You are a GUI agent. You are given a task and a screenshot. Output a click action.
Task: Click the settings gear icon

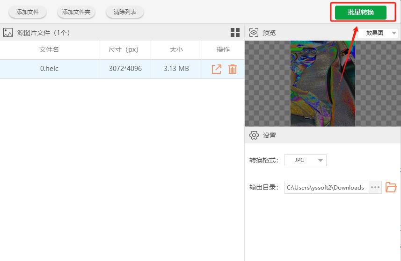pyautogui.click(x=254, y=135)
